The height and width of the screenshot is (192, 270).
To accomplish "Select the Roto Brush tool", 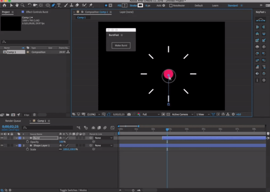I will click(84, 5).
